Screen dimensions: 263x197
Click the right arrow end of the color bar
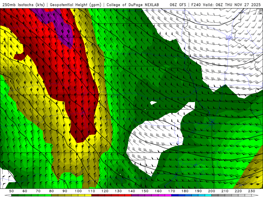pyautogui.click(x=255, y=195)
